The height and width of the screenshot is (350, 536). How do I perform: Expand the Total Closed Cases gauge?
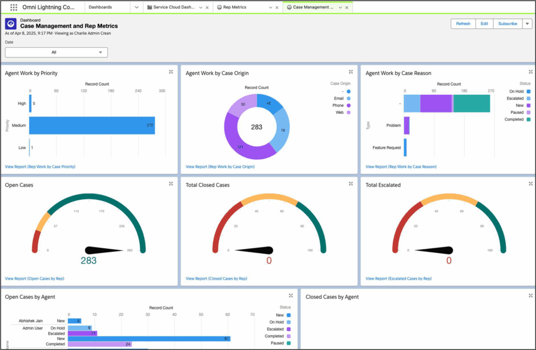pyautogui.click(x=351, y=184)
